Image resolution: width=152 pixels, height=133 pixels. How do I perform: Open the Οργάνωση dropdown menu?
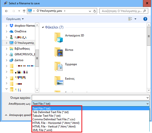click(x=15, y=19)
